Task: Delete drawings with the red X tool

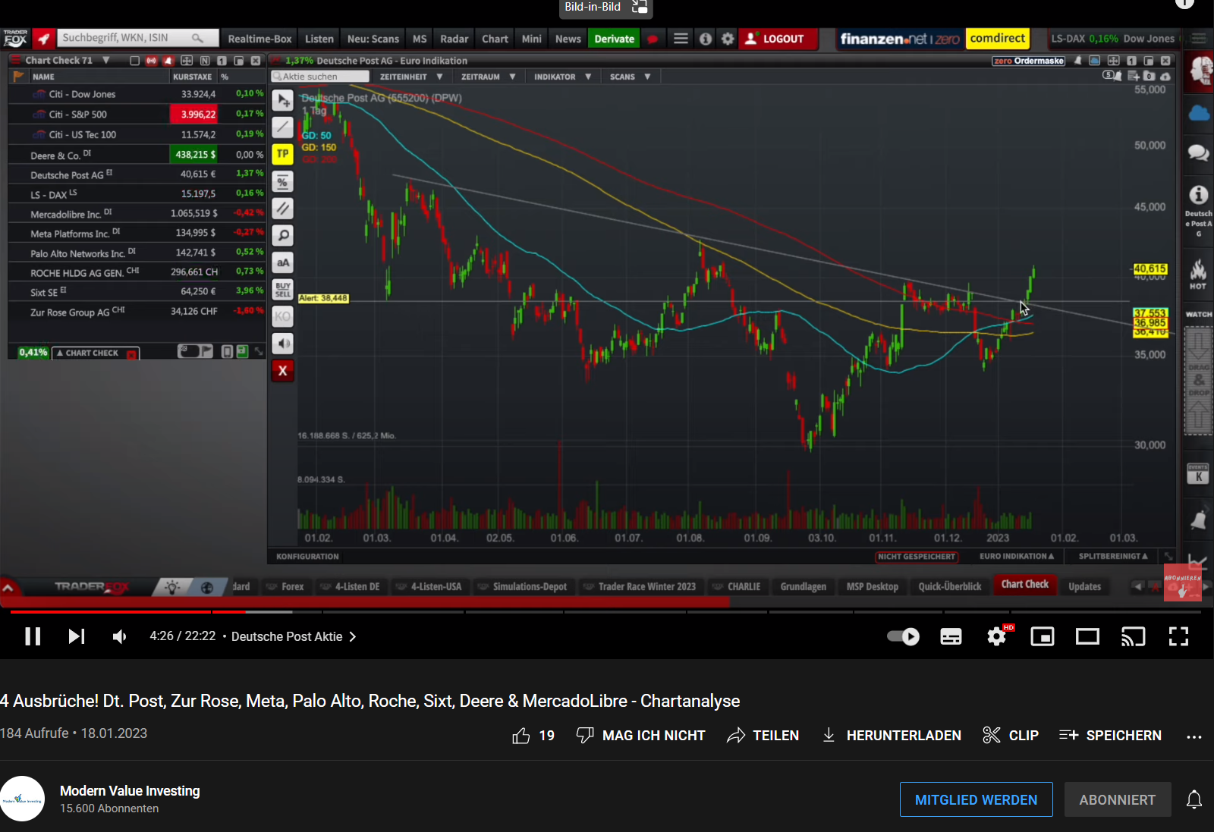Action: (282, 371)
